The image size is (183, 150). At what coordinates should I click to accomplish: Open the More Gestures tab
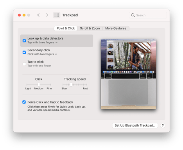click(116, 29)
